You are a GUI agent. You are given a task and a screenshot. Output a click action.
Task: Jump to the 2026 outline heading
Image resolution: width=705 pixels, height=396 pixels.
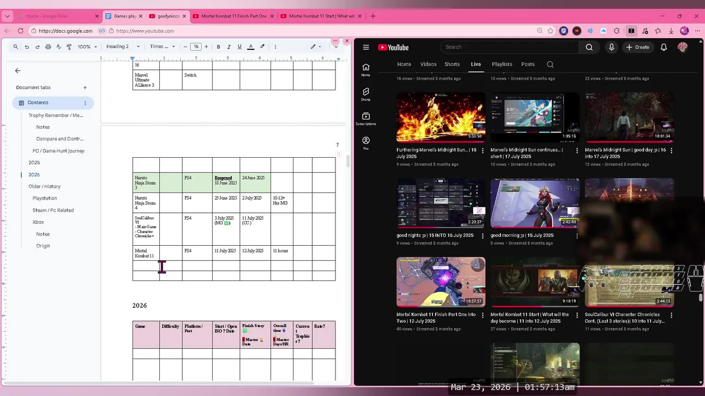coord(34,175)
